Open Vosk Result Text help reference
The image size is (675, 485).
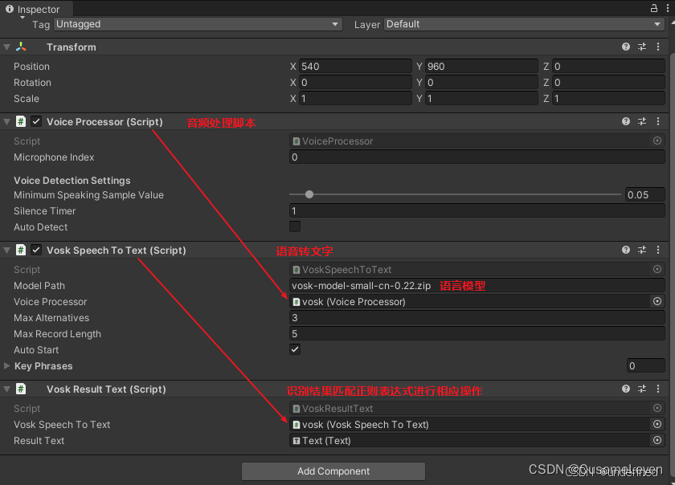(x=626, y=389)
